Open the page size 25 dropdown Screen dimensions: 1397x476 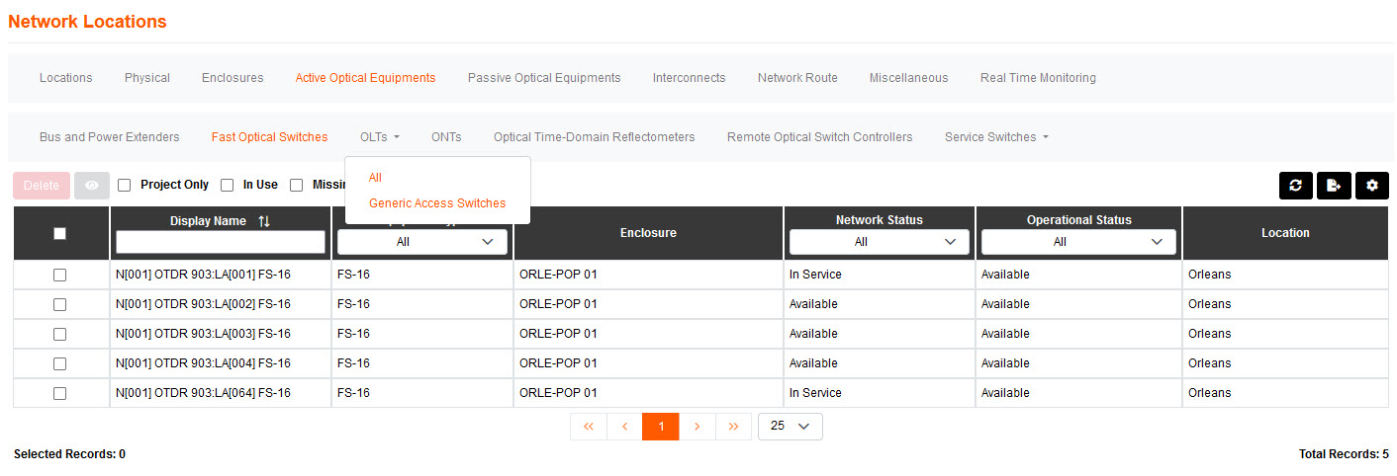791,427
